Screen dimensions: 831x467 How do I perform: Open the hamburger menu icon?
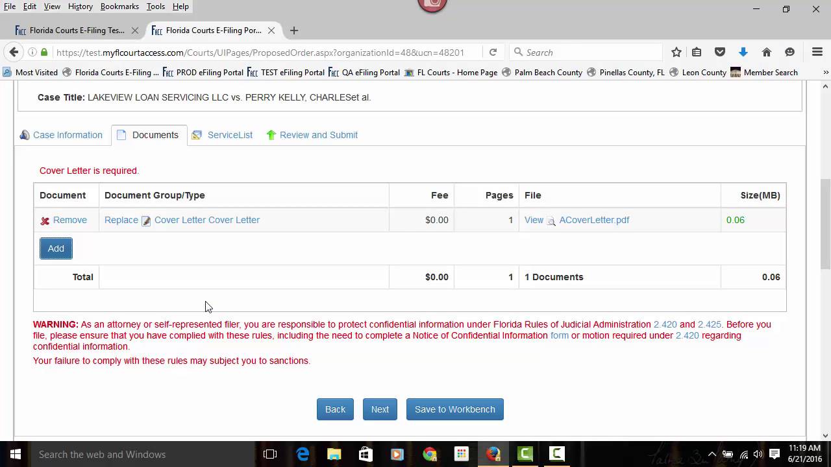(817, 53)
